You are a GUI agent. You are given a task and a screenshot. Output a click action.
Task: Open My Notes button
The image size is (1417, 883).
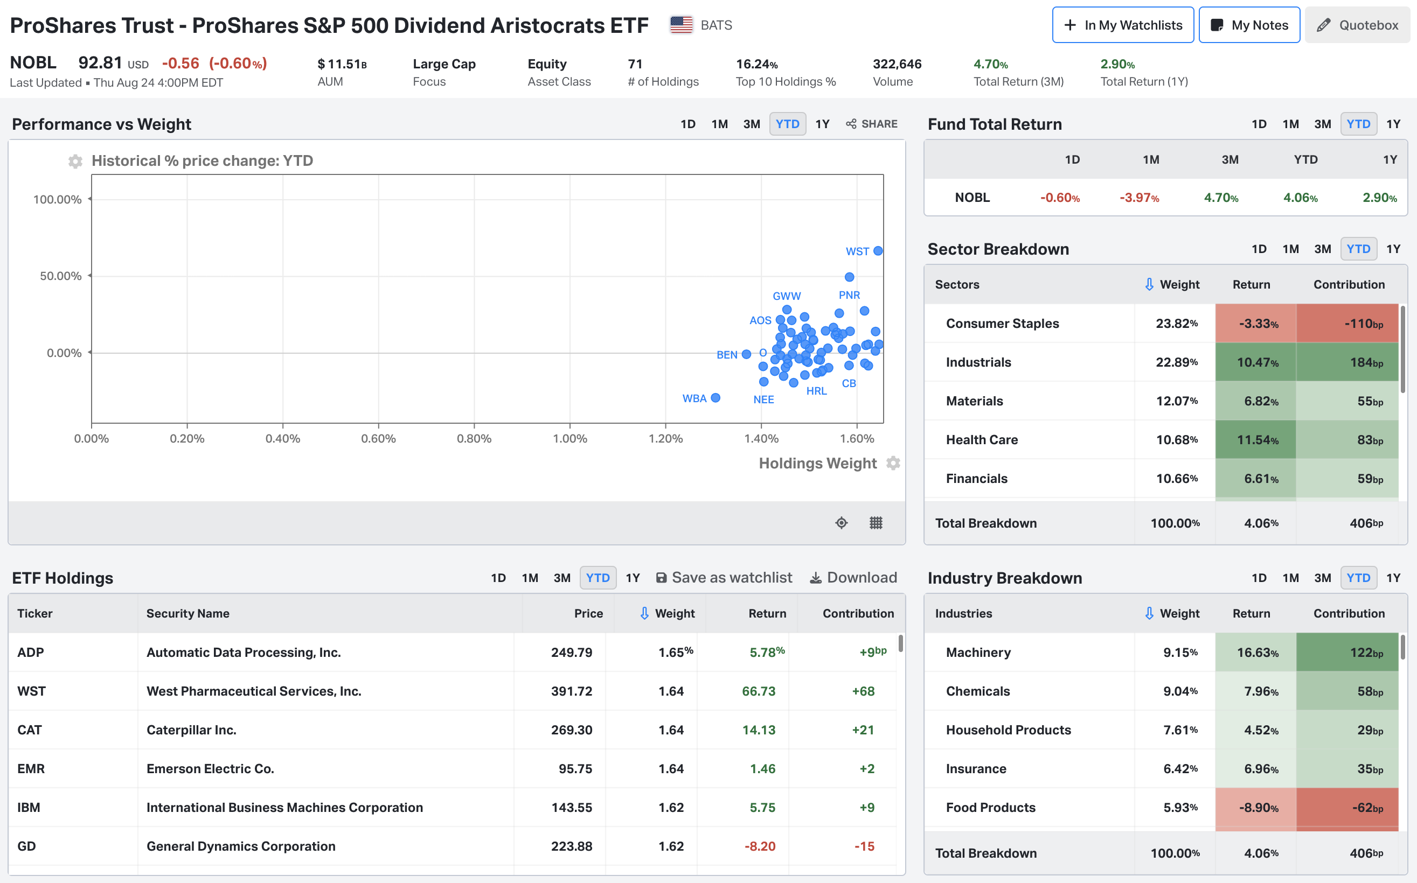pyautogui.click(x=1249, y=25)
